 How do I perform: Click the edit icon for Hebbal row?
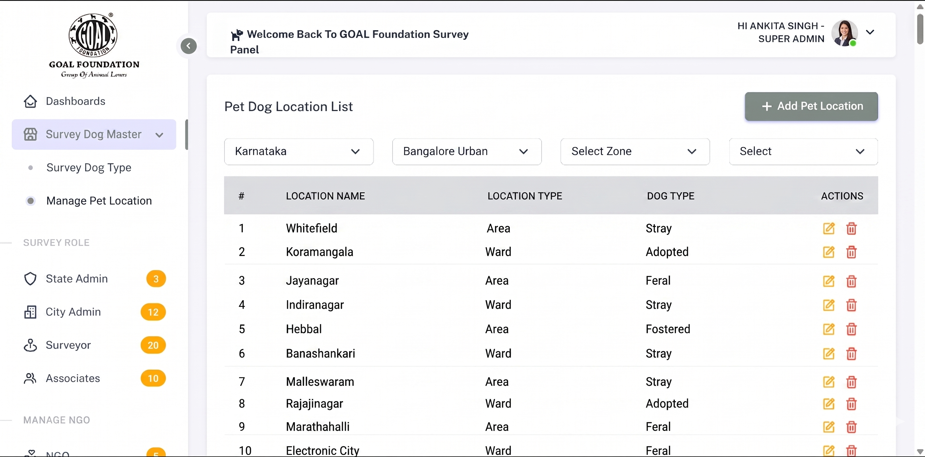(x=829, y=329)
